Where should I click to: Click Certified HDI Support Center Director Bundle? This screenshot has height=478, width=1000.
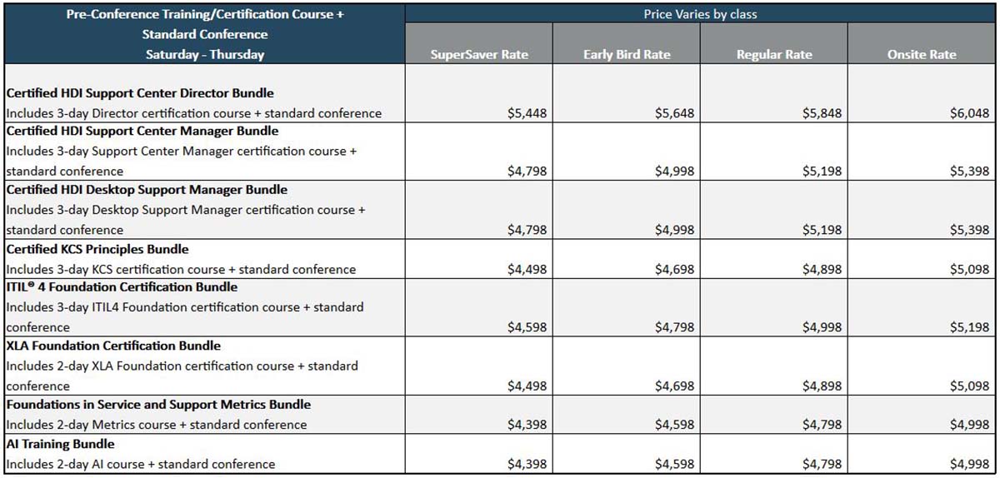140,93
